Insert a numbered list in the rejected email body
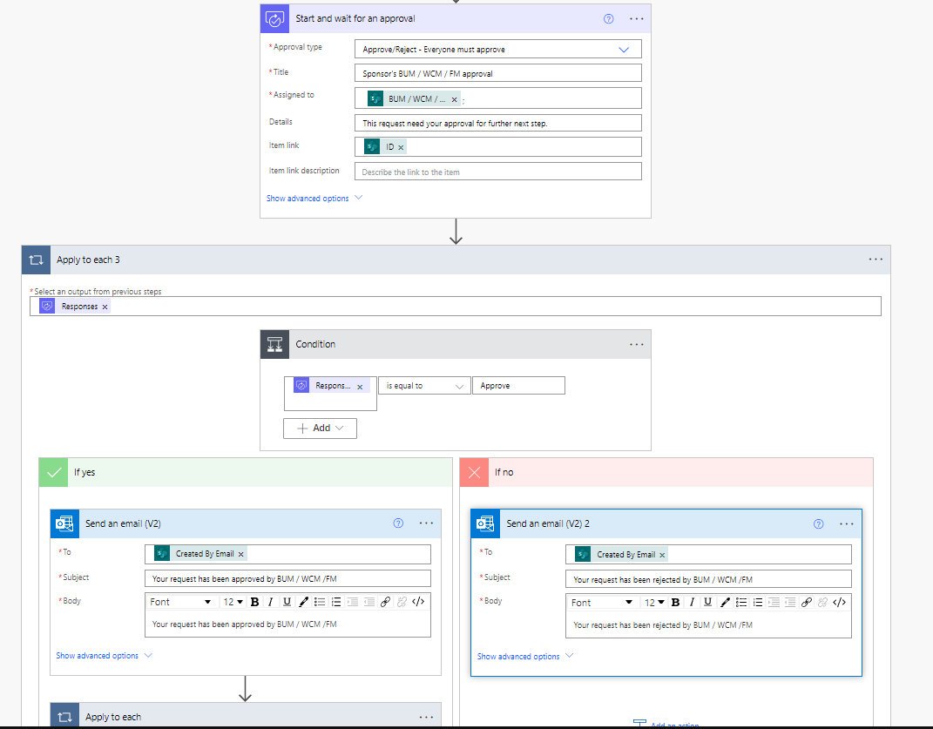 tap(758, 602)
